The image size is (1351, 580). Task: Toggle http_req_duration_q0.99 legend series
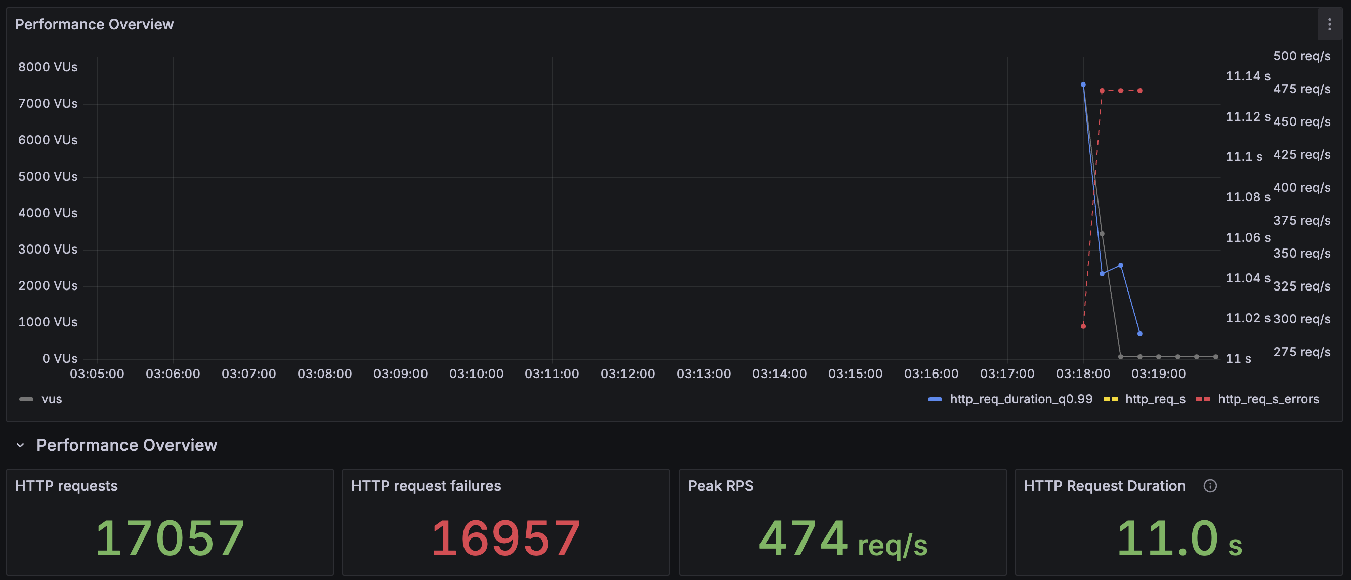[x=1021, y=399]
